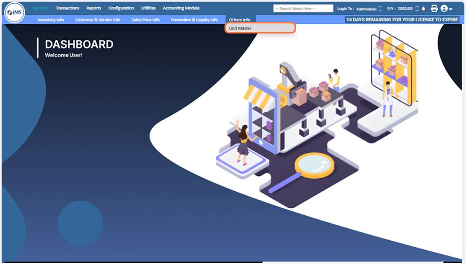Open the Reports menu
The image size is (466, 264).
pyautogui.click(x=94, y=8)
